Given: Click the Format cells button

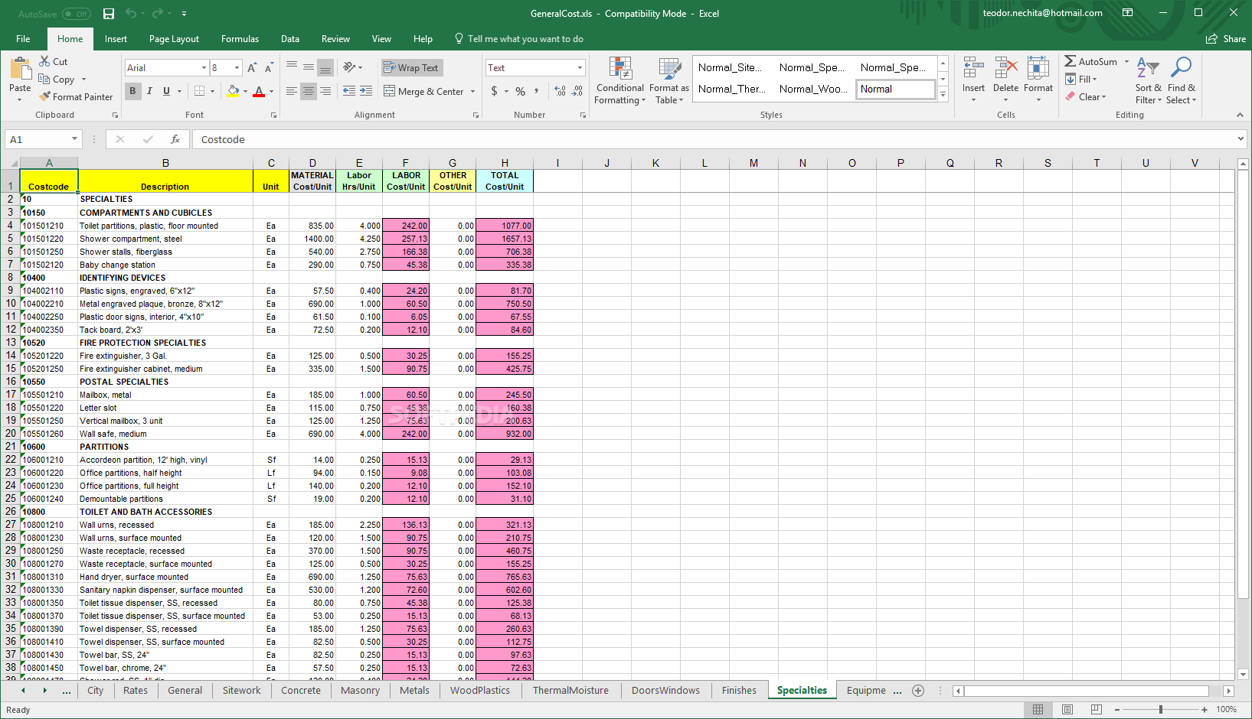Looking at the screenshot, I should 1038,81.
